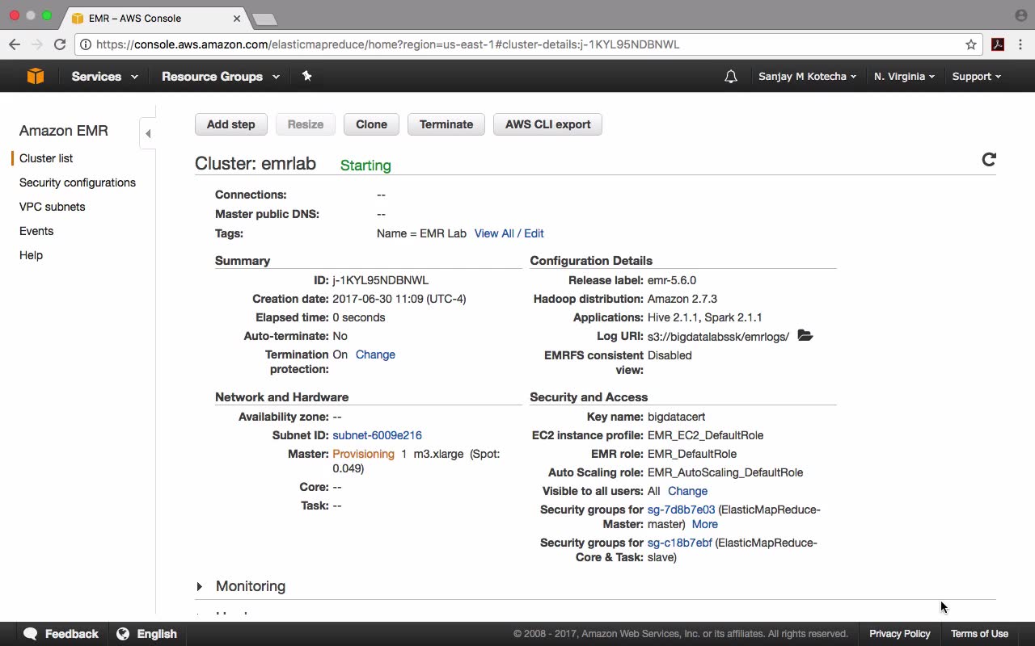Open Security configurations page
This screenshot has height=646, width=1035.
pyautogui.click(x=78, y=182)
